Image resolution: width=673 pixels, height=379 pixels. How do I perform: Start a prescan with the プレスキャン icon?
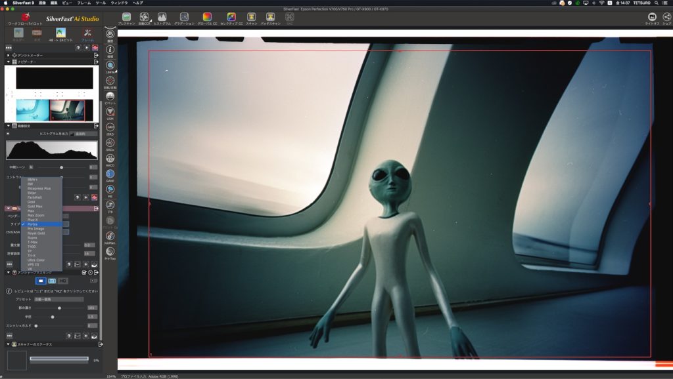(126, 17)
